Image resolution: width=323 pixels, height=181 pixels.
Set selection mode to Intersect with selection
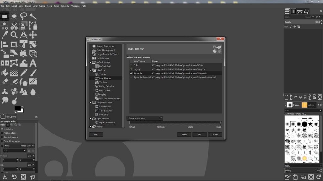pyautogui.click(x=19, y=125)
